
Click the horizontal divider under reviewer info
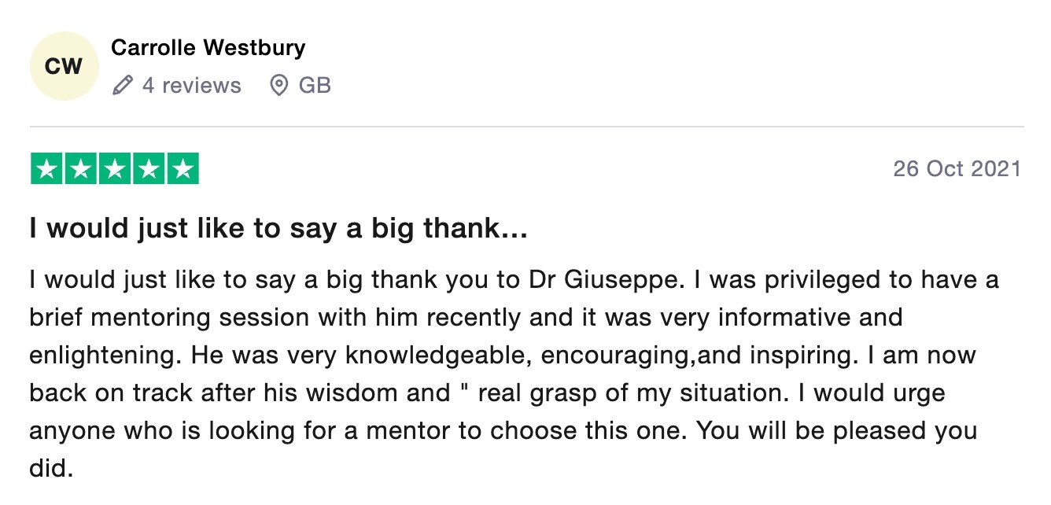click(527, 127)
